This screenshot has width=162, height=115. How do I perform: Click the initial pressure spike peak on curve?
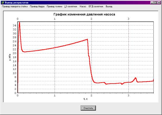pos(19,22)
